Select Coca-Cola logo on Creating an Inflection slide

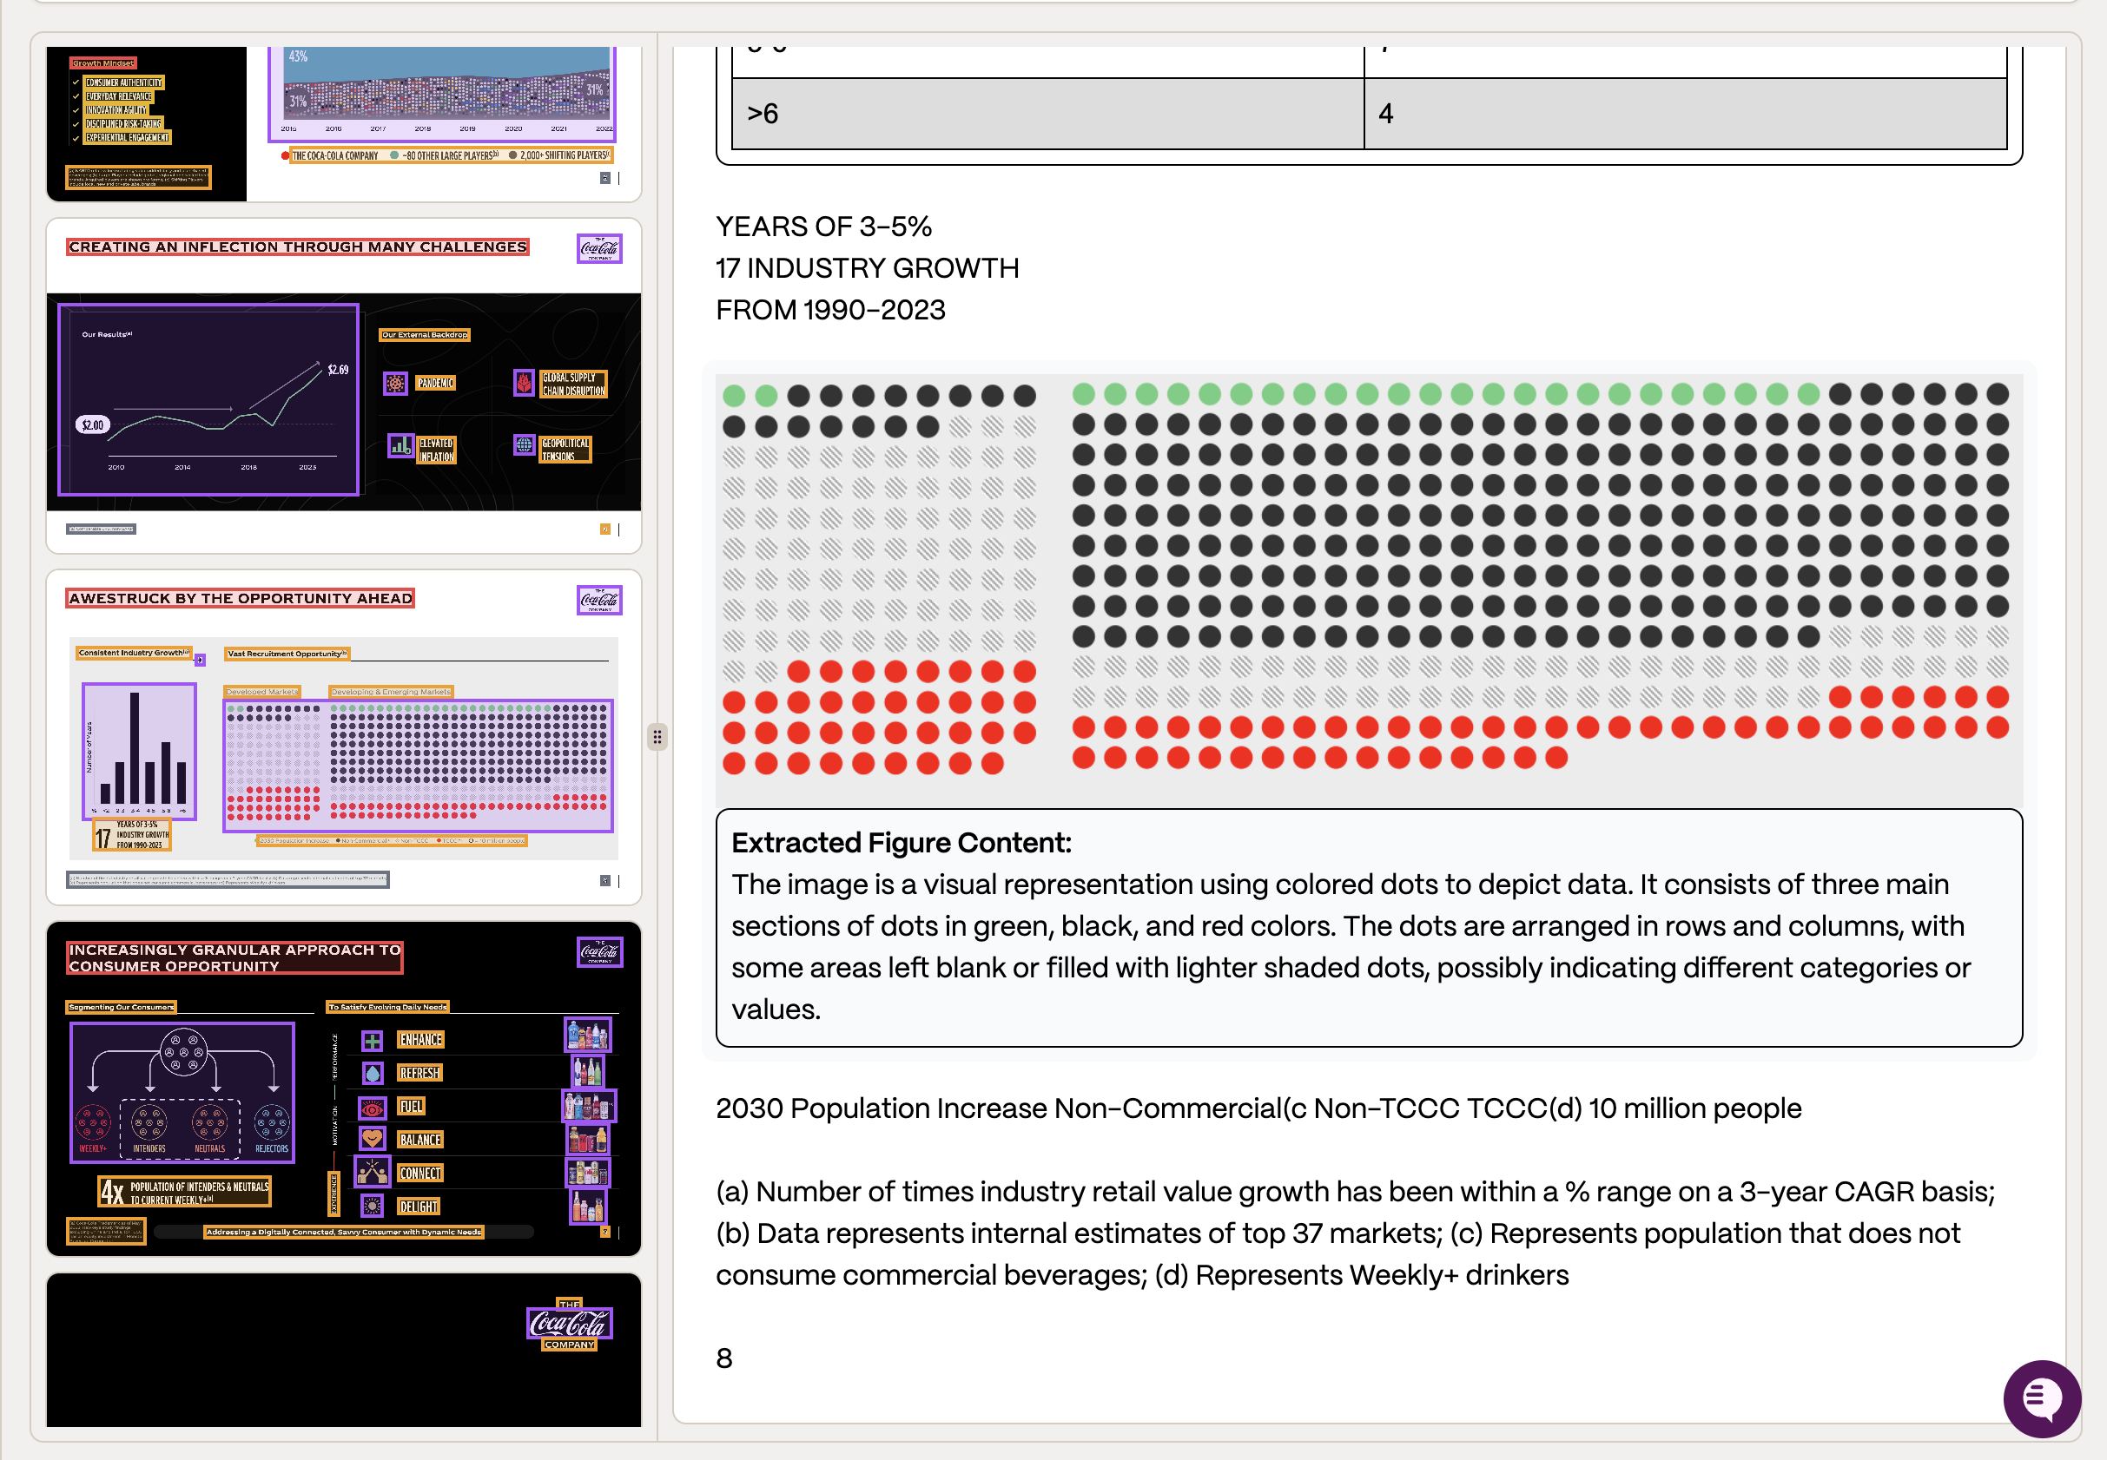point(599,248)
